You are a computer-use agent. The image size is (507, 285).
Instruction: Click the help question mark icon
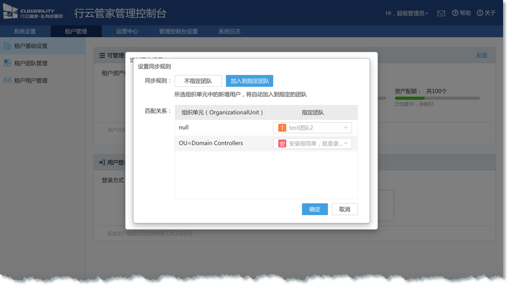(x=455, y=13)
